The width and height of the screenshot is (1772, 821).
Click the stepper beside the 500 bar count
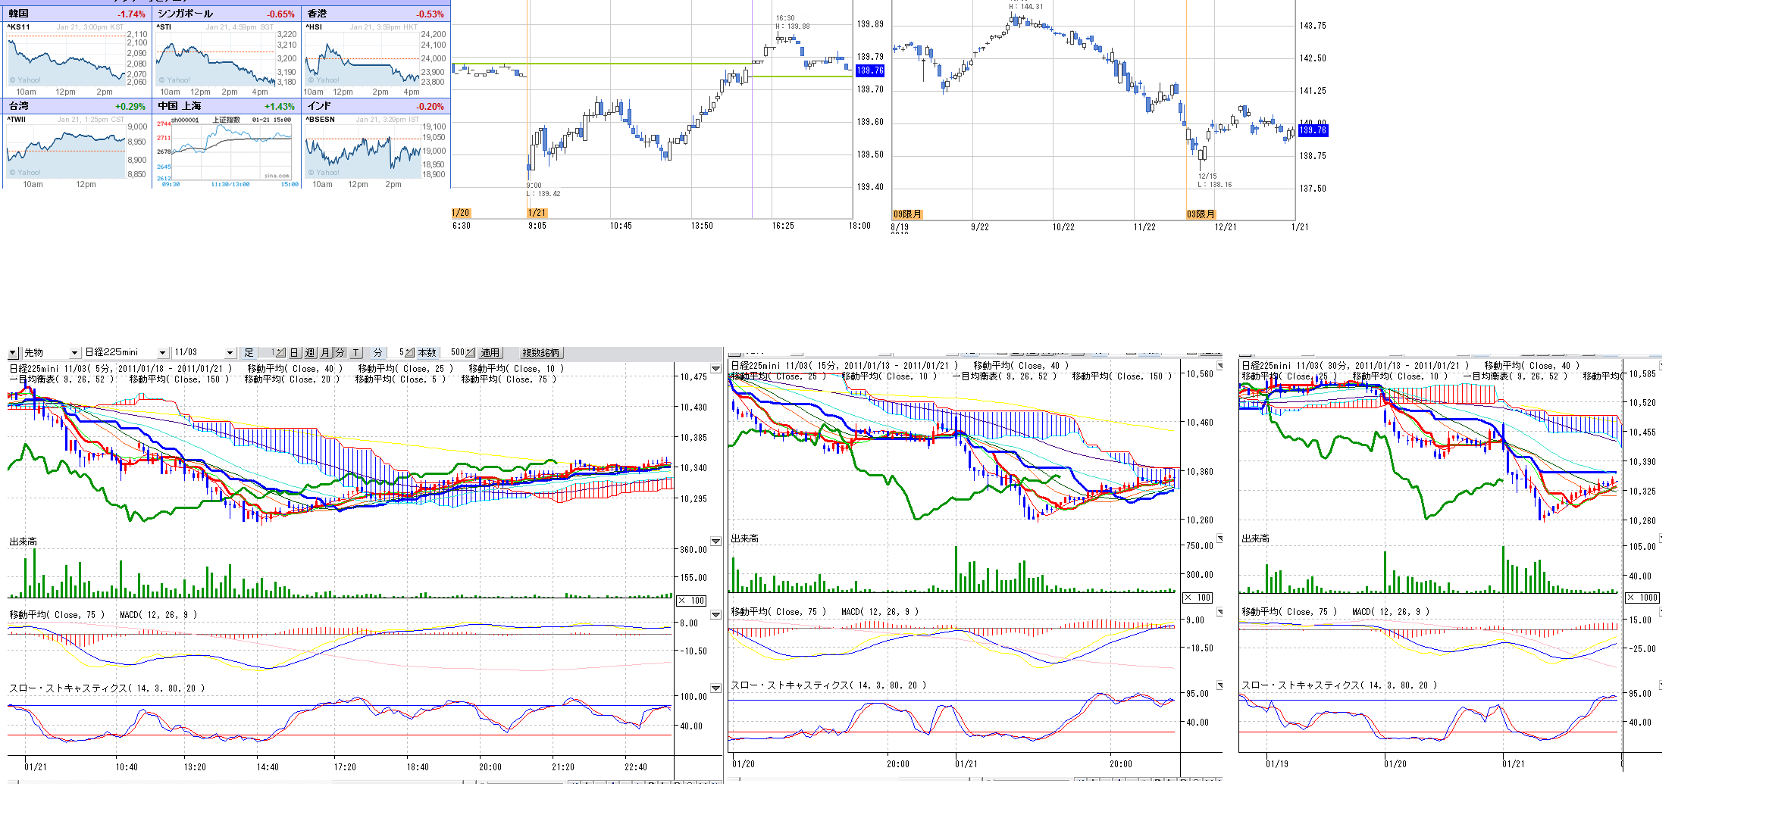click(x=470, y=352)
